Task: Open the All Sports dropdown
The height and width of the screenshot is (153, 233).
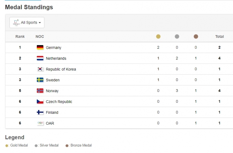Action: [x=27, y=23]
